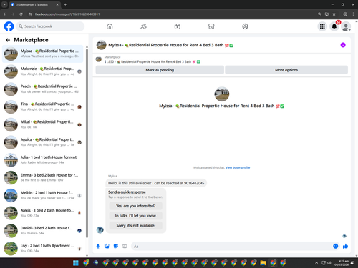Send a thumbs-up like
358x268 pixels.
coord(345,246)
